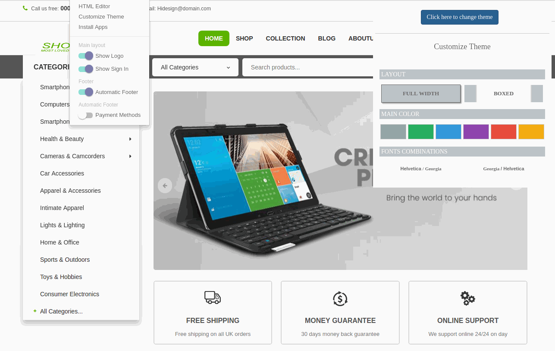Image resolution: width=555 pixels, height=351 pixels.
Task: Click the slider previous arrow
Action: 165,185
